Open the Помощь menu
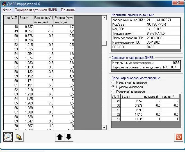Screen dimensions: 185x152 coord(68,10)
